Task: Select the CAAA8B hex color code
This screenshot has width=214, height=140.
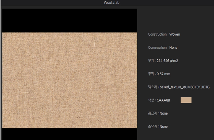Action: pos(163,100)
